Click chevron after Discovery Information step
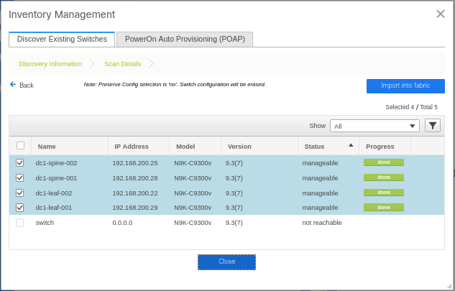Viewport: 455px width, 291px height. [x=92, y=63]
